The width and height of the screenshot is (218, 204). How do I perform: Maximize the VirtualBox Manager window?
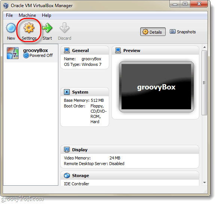(185, 4)
